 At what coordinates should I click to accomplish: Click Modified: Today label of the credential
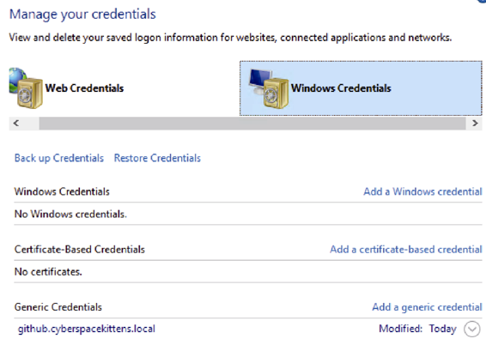point(417,329)
